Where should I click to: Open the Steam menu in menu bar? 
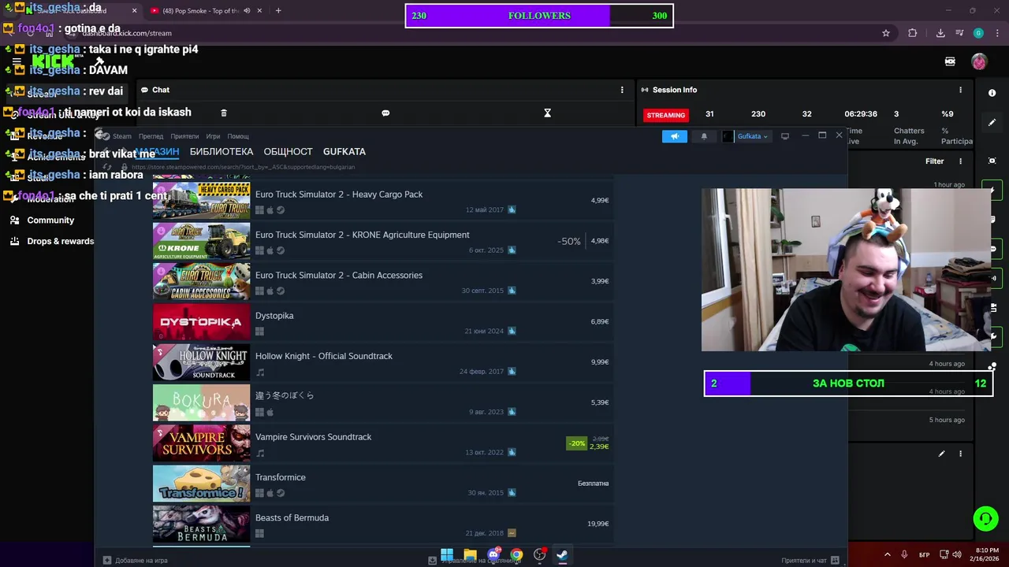(x=121, y=136)
